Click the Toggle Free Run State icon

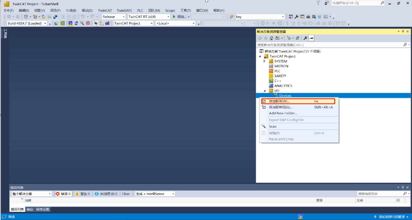pos(88,23)
